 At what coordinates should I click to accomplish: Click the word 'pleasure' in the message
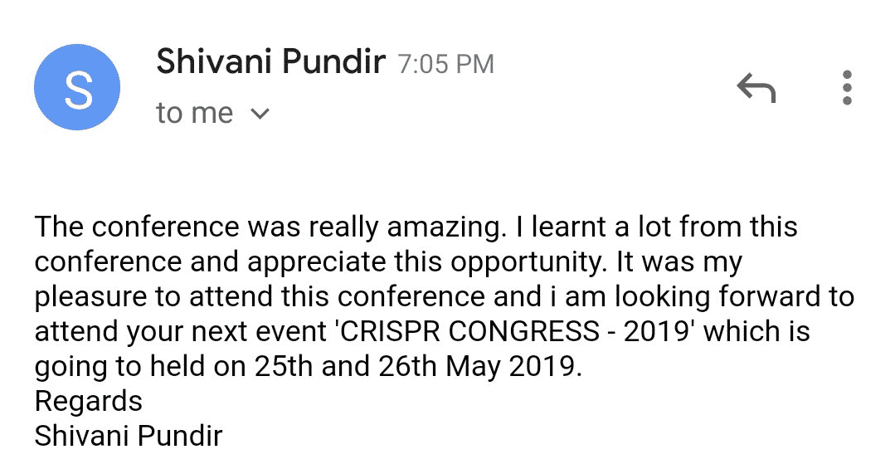coord(90,298)
